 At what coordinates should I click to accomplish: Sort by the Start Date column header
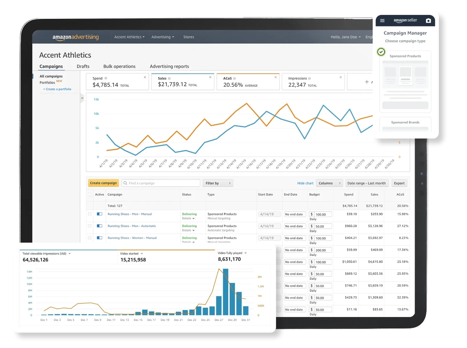pyautogui.click(x=265, y=195)
